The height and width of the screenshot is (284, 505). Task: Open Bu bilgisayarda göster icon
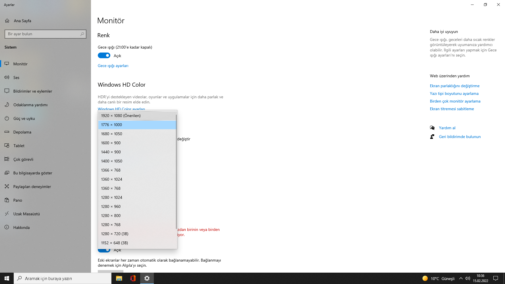click(x=7, y=173)
